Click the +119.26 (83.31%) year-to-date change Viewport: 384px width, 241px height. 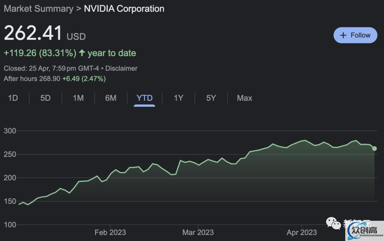(40, 53)
